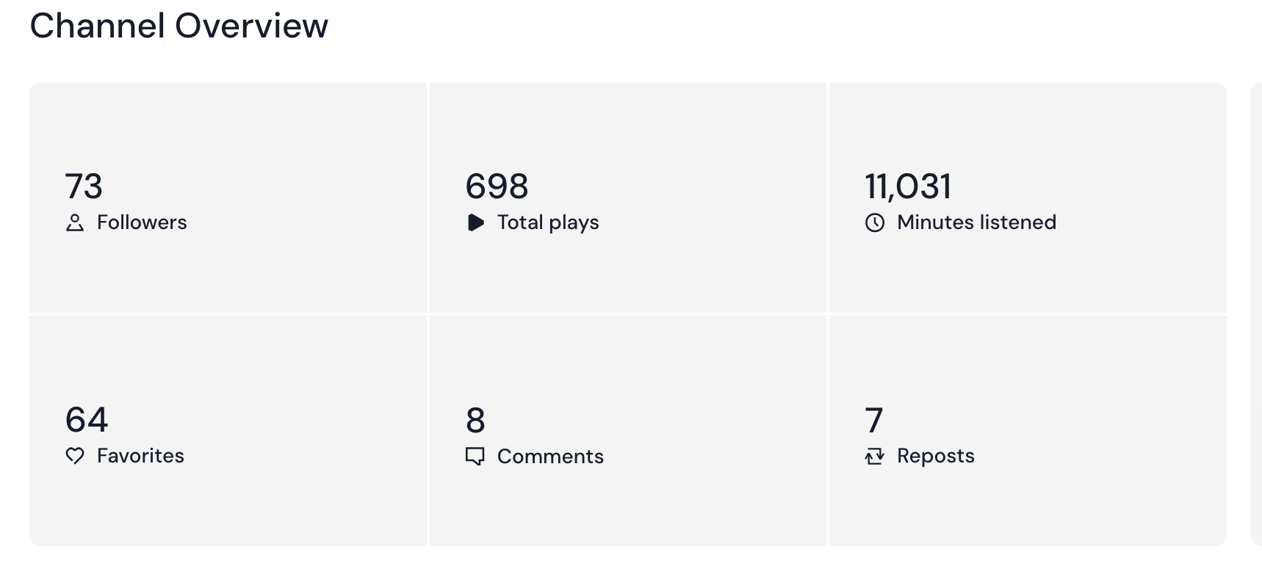This screenshot has height=577, width=1262.
Task: Click the Reposts arrows icon
Action: click(874, 457)
